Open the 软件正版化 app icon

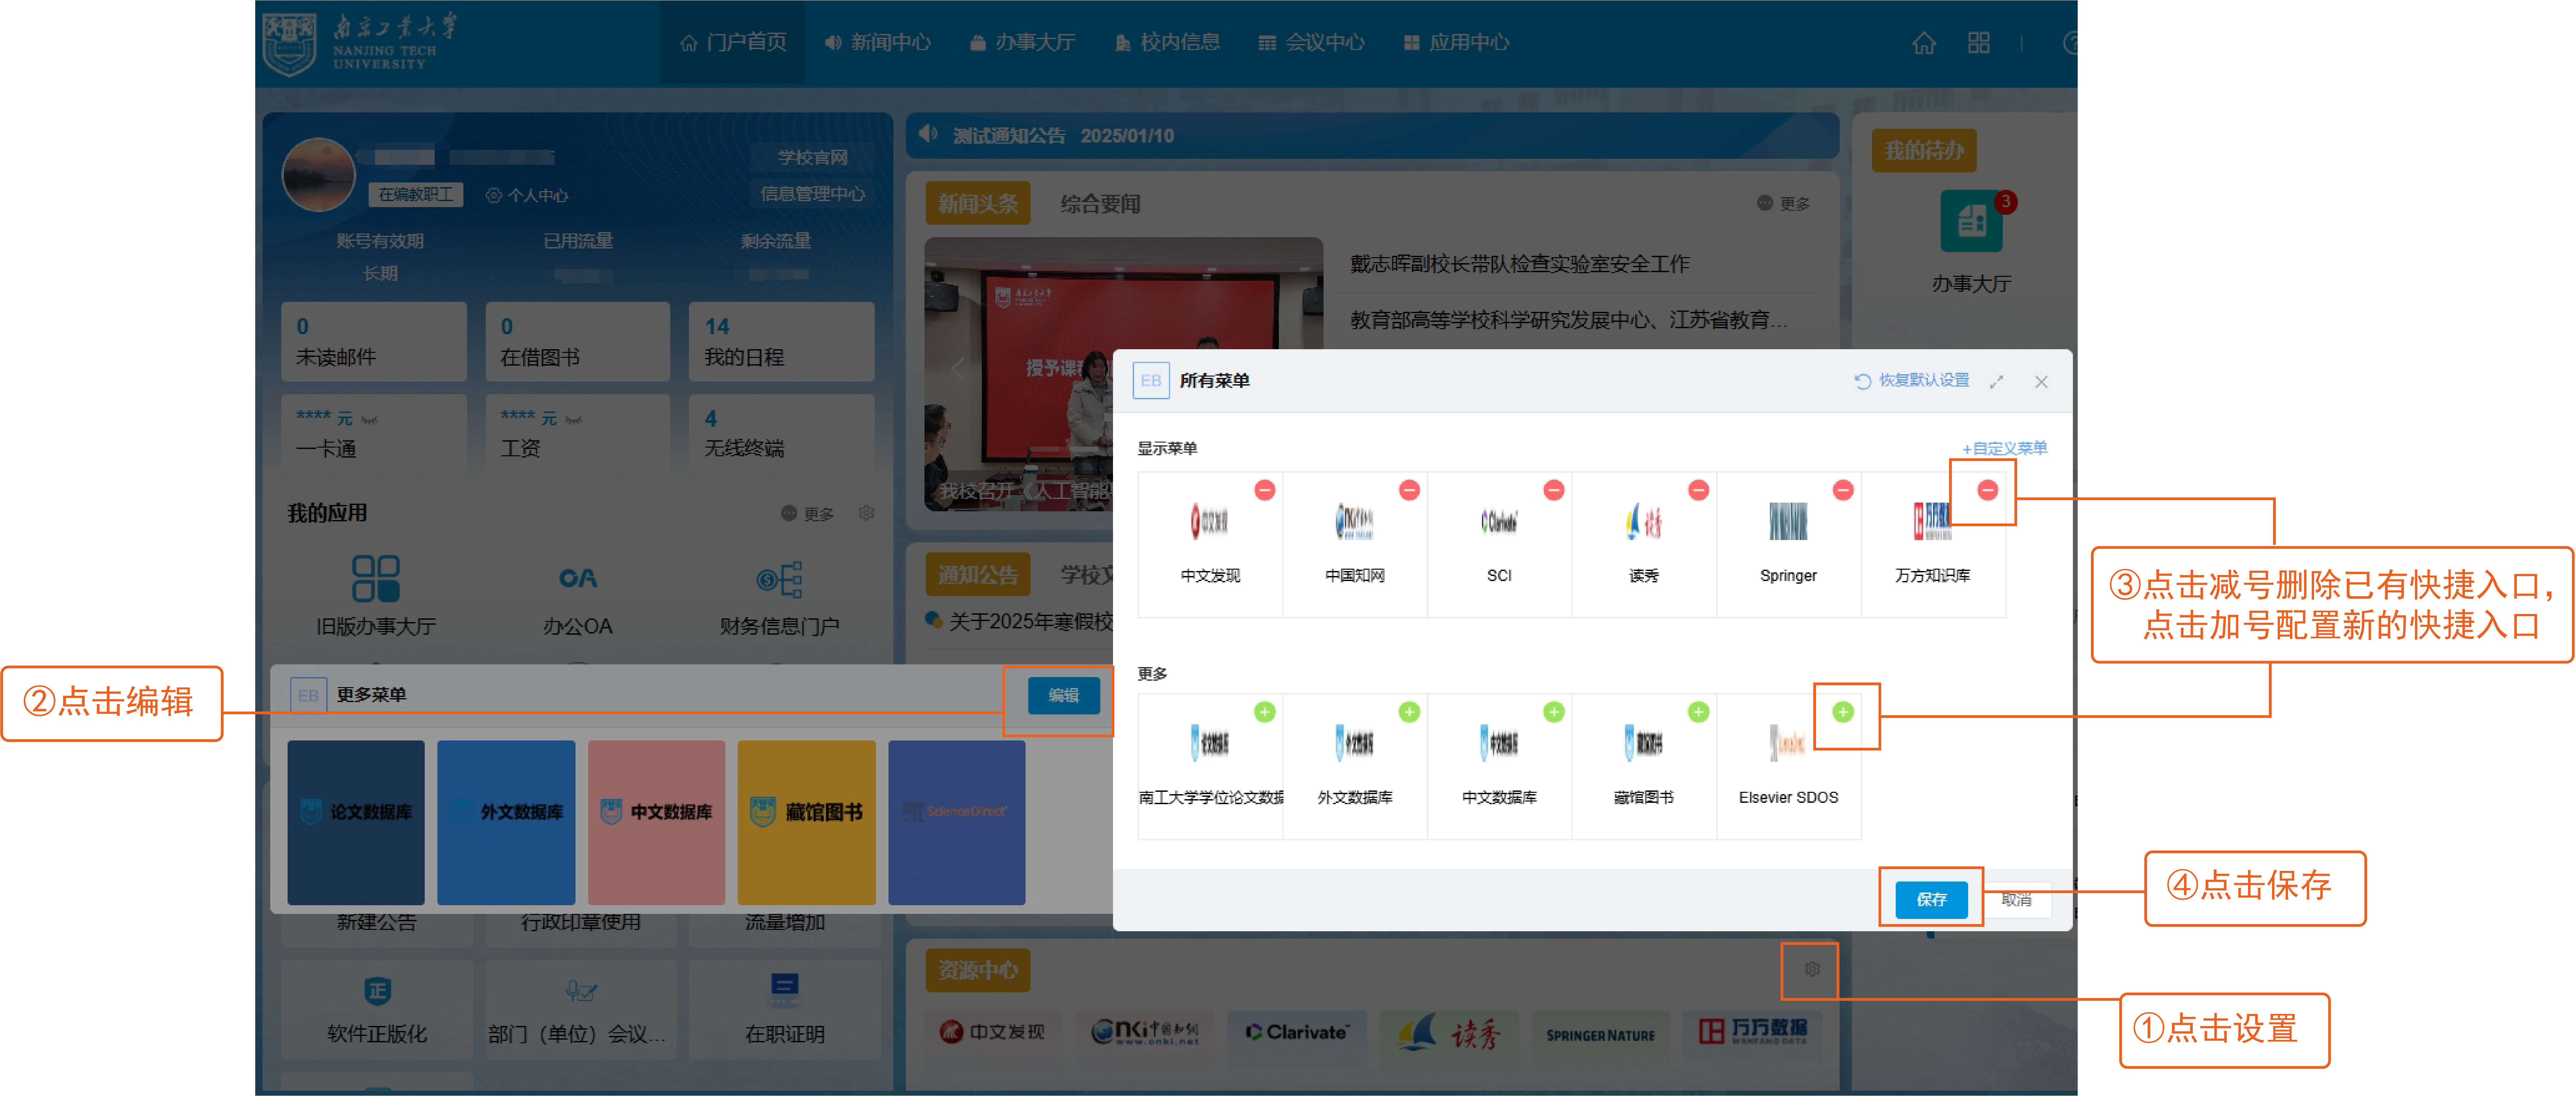tap(377, 991)
